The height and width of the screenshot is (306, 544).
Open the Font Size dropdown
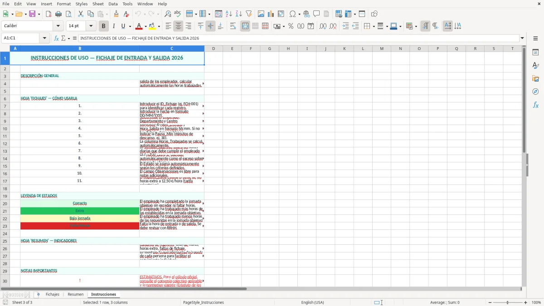tap(91, 26)
